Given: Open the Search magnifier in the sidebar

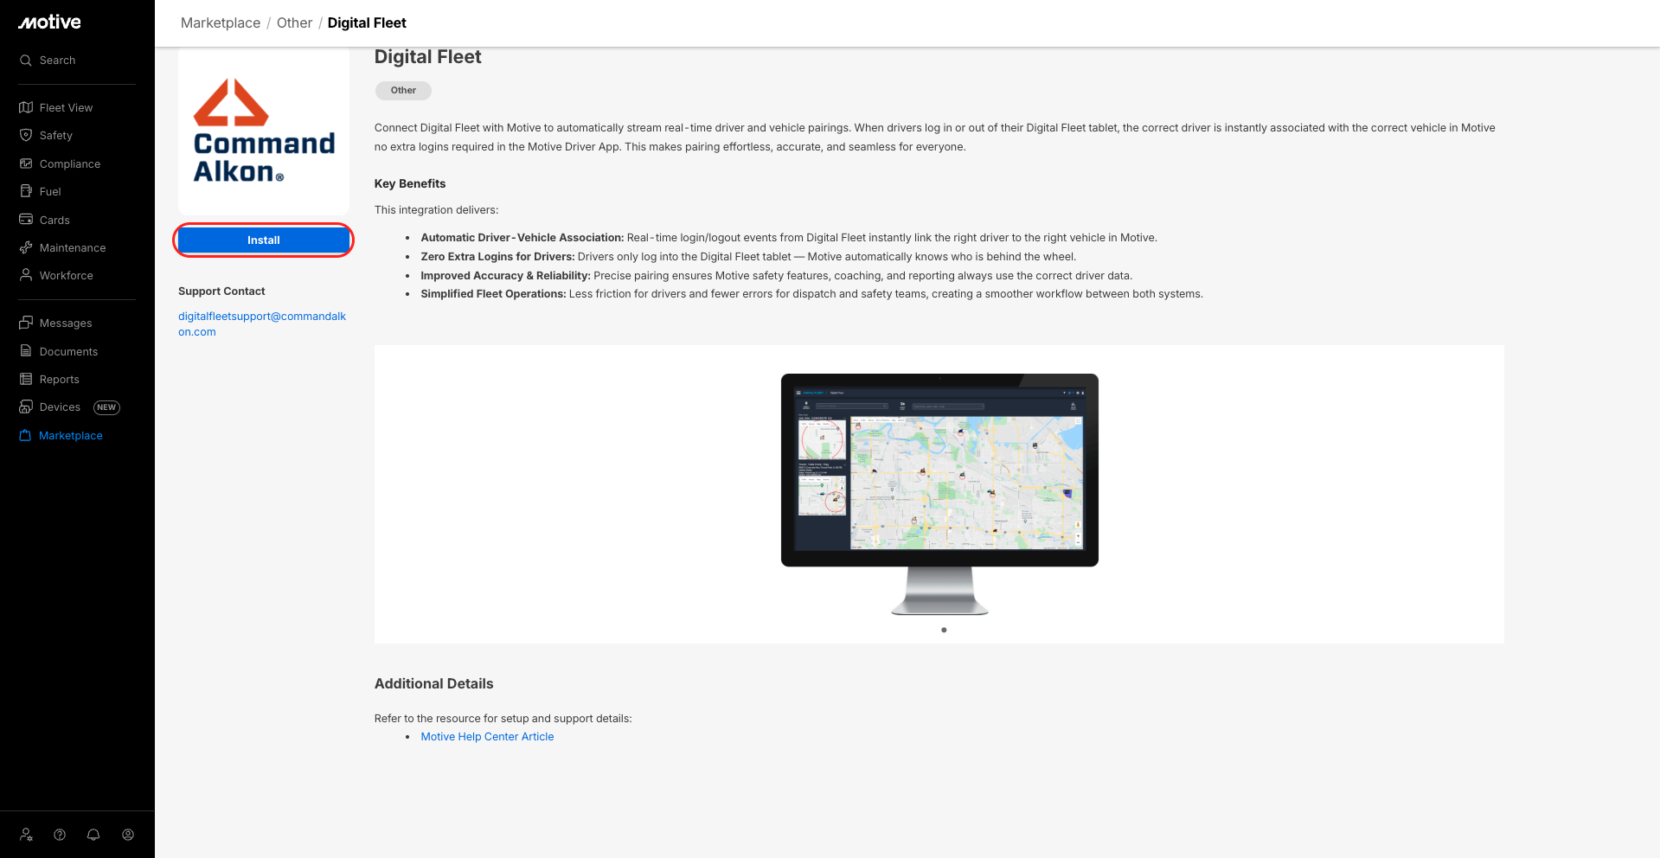Looking at the screenshot, I should (26, 61).
